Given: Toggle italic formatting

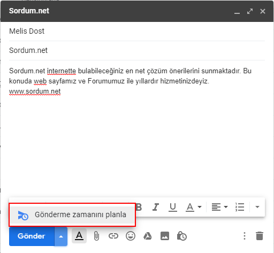Looking at the screenshot, I should tap(156, 207).
